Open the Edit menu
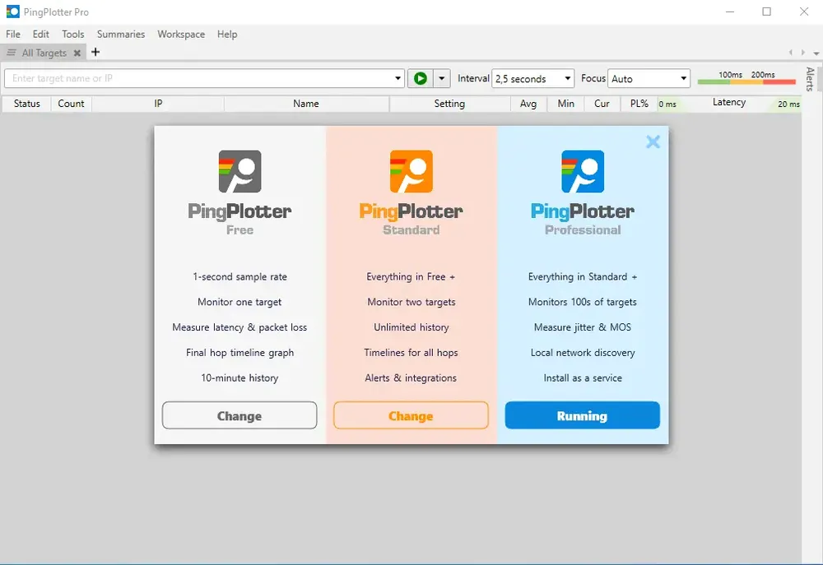This screenshot has width=823, height=565. coord(40,34)
